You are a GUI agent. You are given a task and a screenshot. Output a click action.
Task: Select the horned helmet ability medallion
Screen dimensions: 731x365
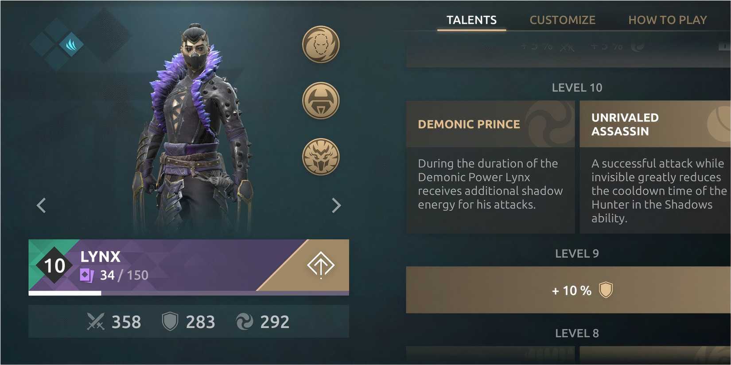321,100
